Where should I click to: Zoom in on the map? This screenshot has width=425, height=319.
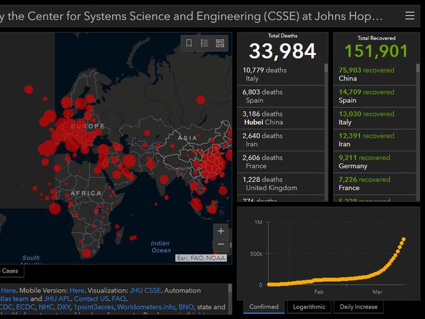tap(220, 231)
